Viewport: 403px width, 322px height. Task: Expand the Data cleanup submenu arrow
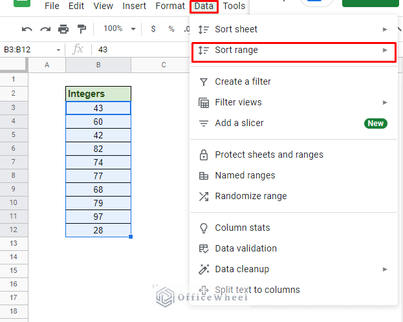pyautogui.click(x=385, y=270)
